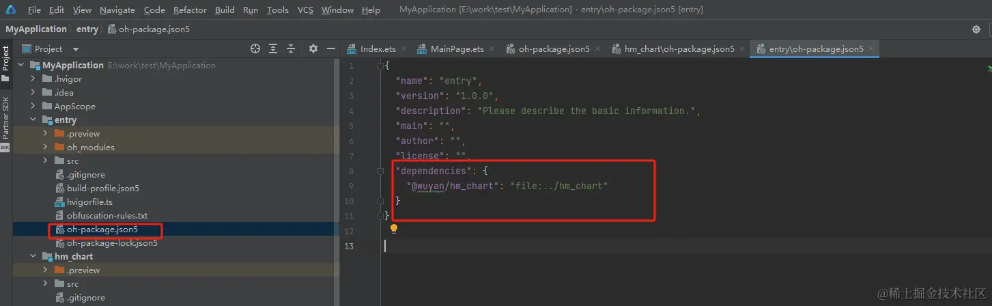
Task: Open the Project view type dropdown
Action: click(76, 49)
